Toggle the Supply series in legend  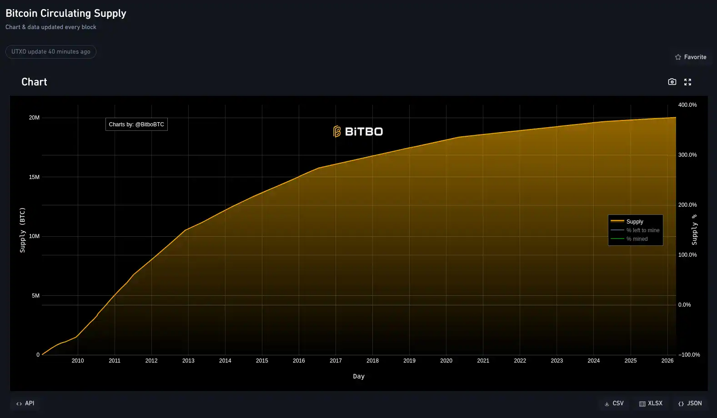(635, 222)
